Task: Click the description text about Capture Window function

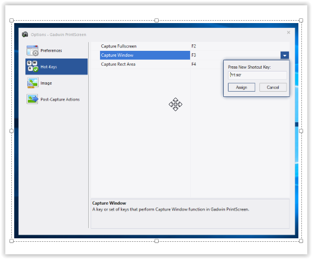Action: tap(171, 209)
